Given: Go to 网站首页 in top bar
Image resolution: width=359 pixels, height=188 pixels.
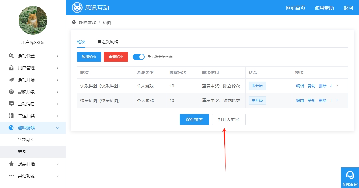Looking at the screenshot, I should click(295, 8).
